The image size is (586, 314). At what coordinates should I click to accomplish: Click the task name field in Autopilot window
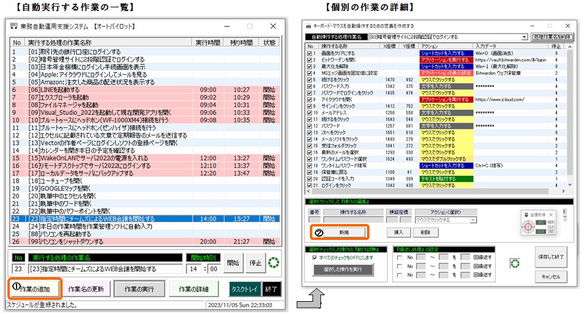click(106, 269)
